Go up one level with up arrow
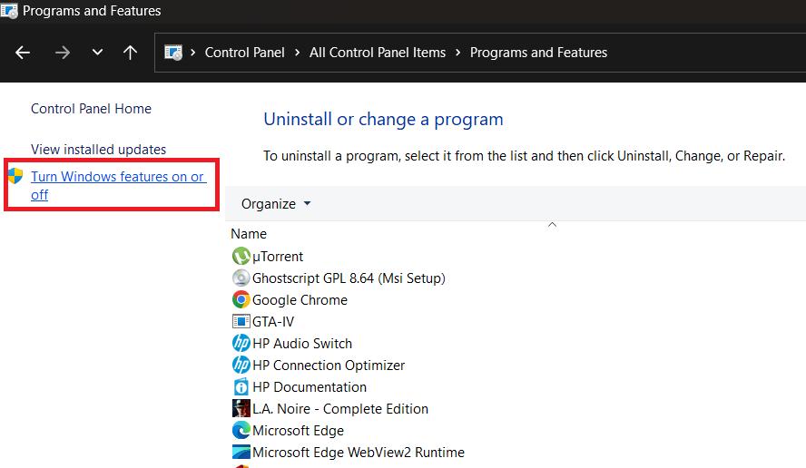The image size is (806, 468). (130, 53)
